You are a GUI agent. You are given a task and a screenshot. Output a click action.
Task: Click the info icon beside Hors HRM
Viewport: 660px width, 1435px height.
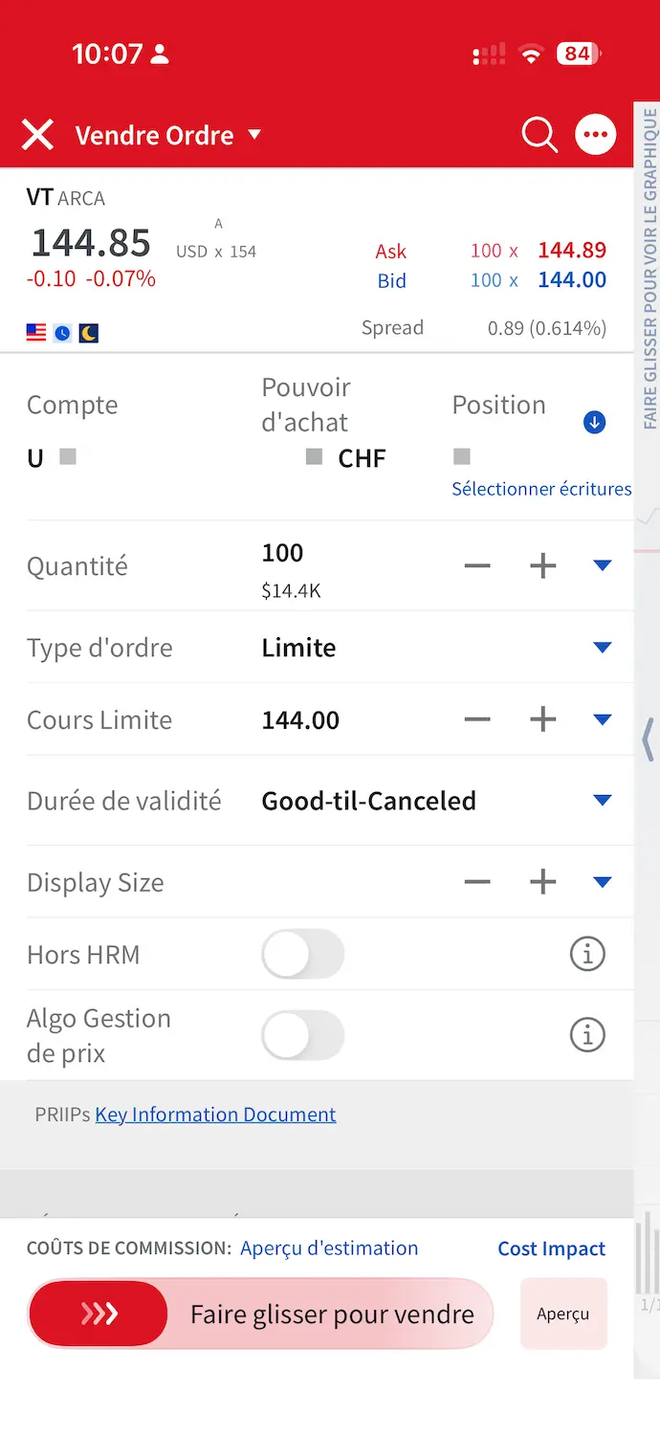click(587, 954)
